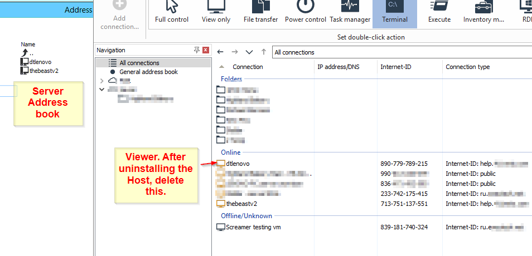532x256 pixels.
Task: Click the Add connection button
Action: (119, 15)
